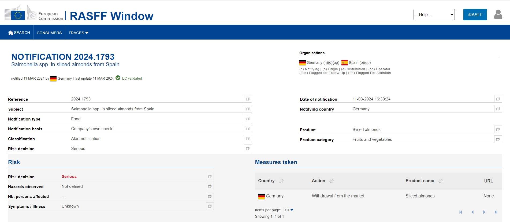Click the RASFF Window title

click(x=111, y=16)
